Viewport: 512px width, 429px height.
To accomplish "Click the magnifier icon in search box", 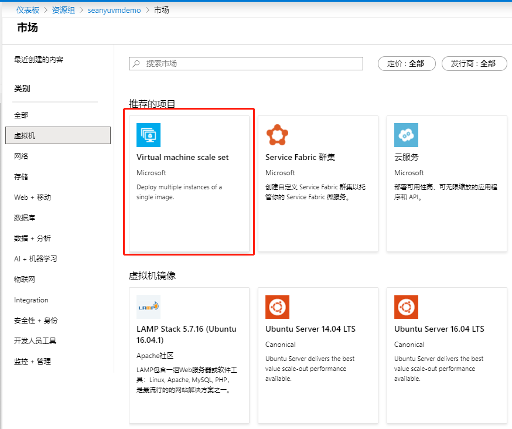I will (x=136, y=63).
